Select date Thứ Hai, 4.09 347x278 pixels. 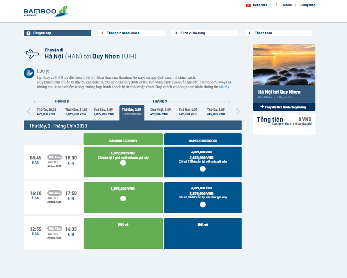coord(188,112)
